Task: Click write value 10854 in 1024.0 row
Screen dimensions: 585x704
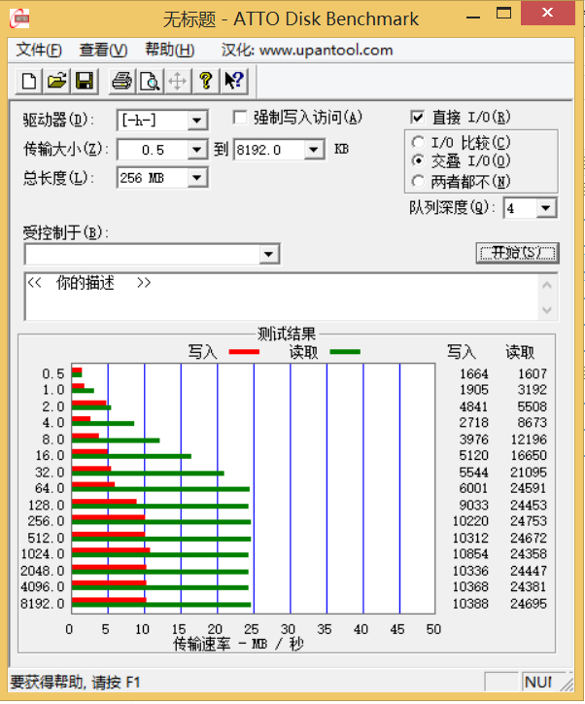Action: (470, 553)
